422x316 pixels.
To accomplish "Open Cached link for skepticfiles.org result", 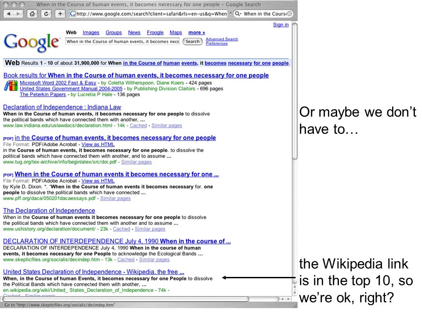I will click(x=126, y=259).
